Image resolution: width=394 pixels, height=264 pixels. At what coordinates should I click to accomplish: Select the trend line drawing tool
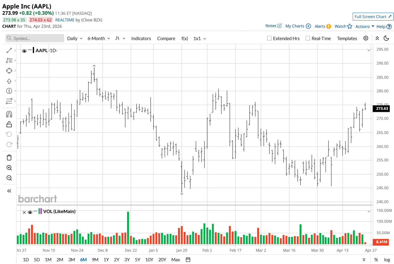click(9, 50)
